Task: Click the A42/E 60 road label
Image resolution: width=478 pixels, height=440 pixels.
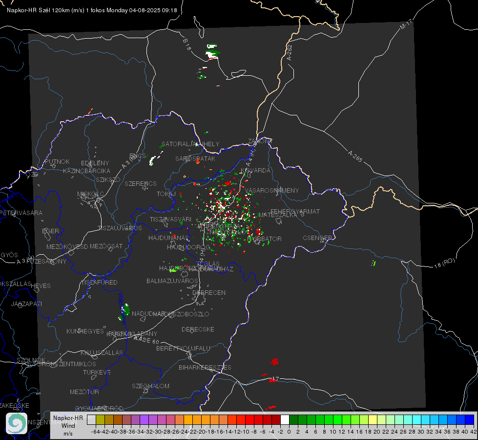Action: (146, 340)
